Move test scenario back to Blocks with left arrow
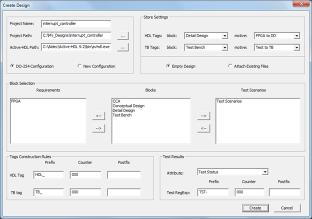Image resolution: width=312 pixels, height=219 pixels. click(x=203, y=128)
